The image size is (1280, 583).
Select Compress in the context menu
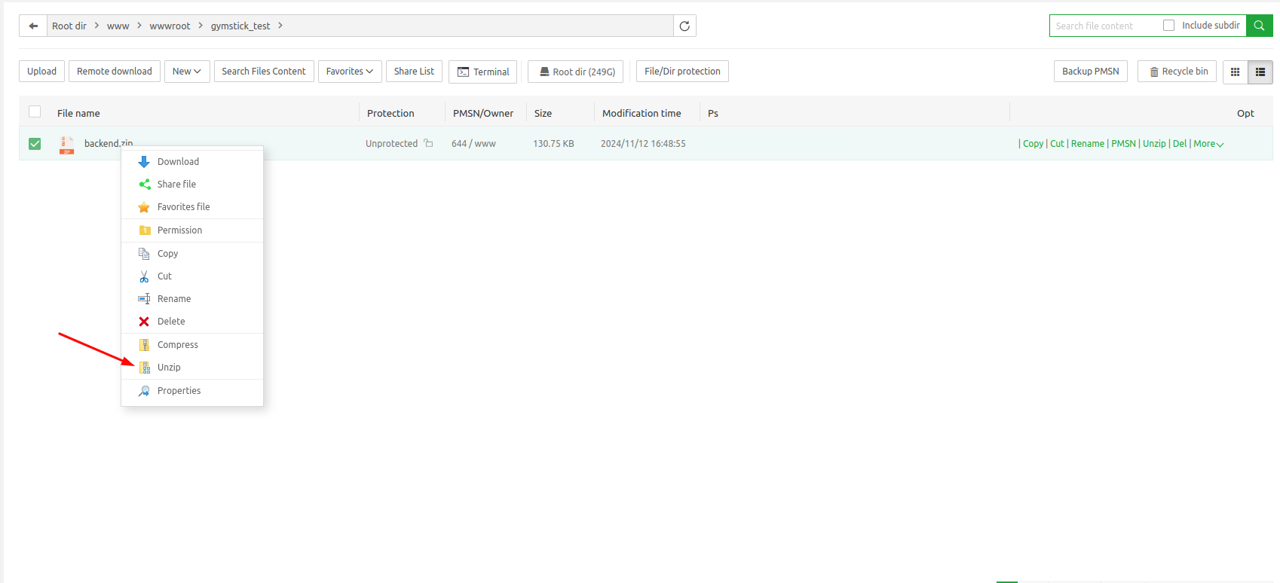pos(177,345)
